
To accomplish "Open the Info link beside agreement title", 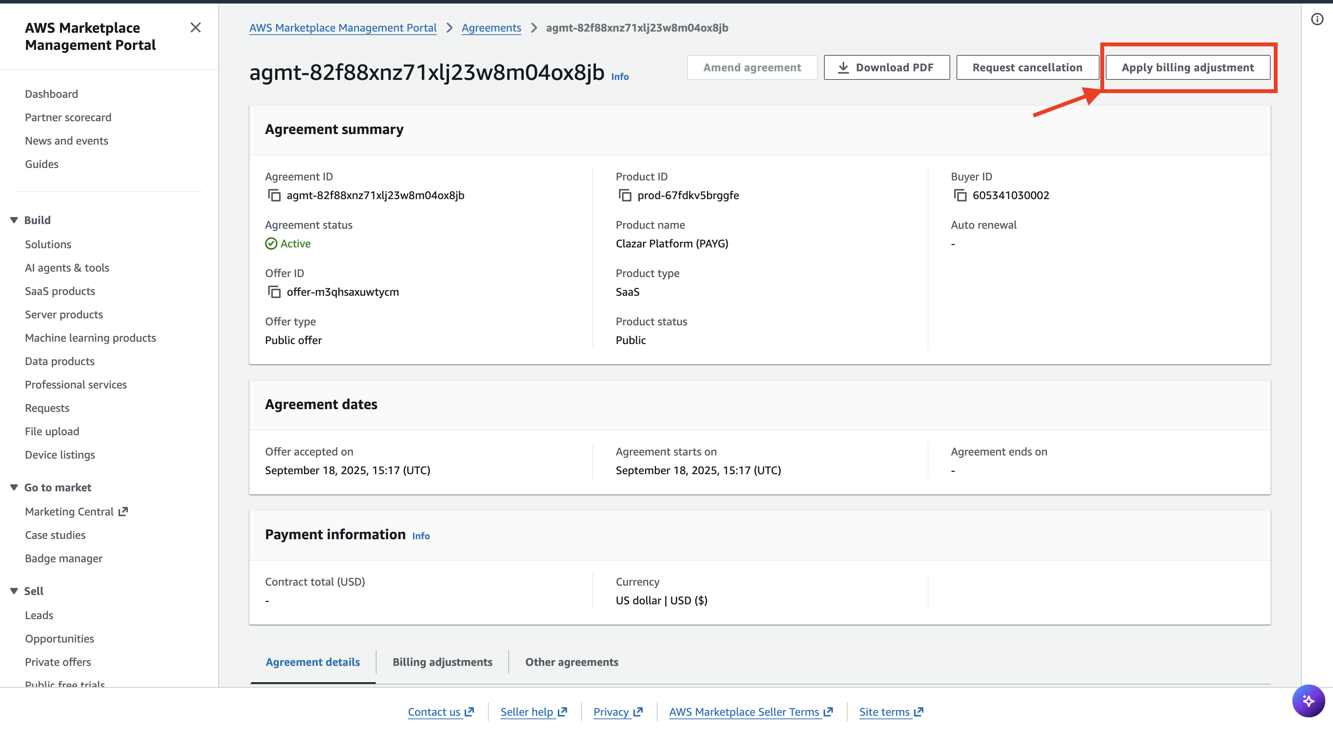I will [619, 76].
